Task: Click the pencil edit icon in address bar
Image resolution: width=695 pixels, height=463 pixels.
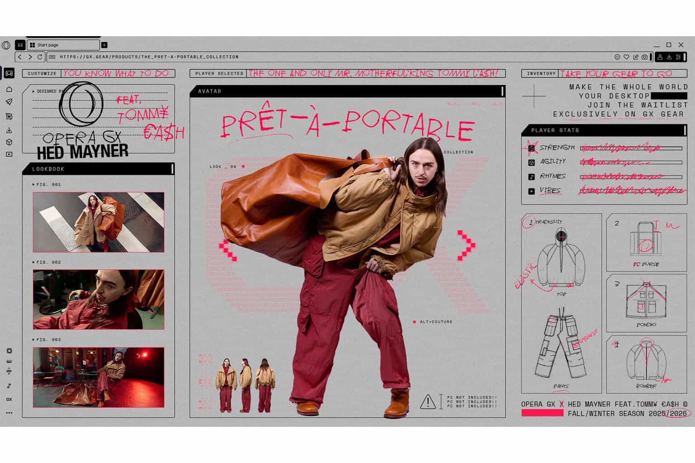Action: (x=635, y=57)
